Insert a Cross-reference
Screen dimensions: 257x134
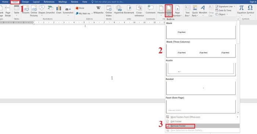(139, 11)
